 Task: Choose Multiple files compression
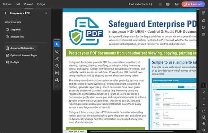(15, 37)
